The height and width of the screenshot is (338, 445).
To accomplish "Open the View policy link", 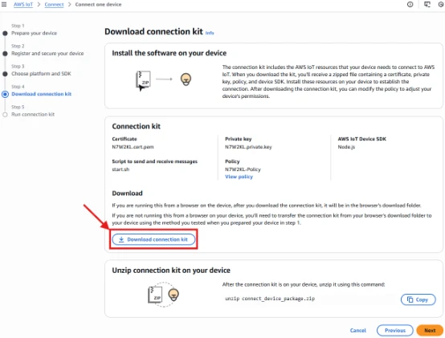I will point(239,177).
